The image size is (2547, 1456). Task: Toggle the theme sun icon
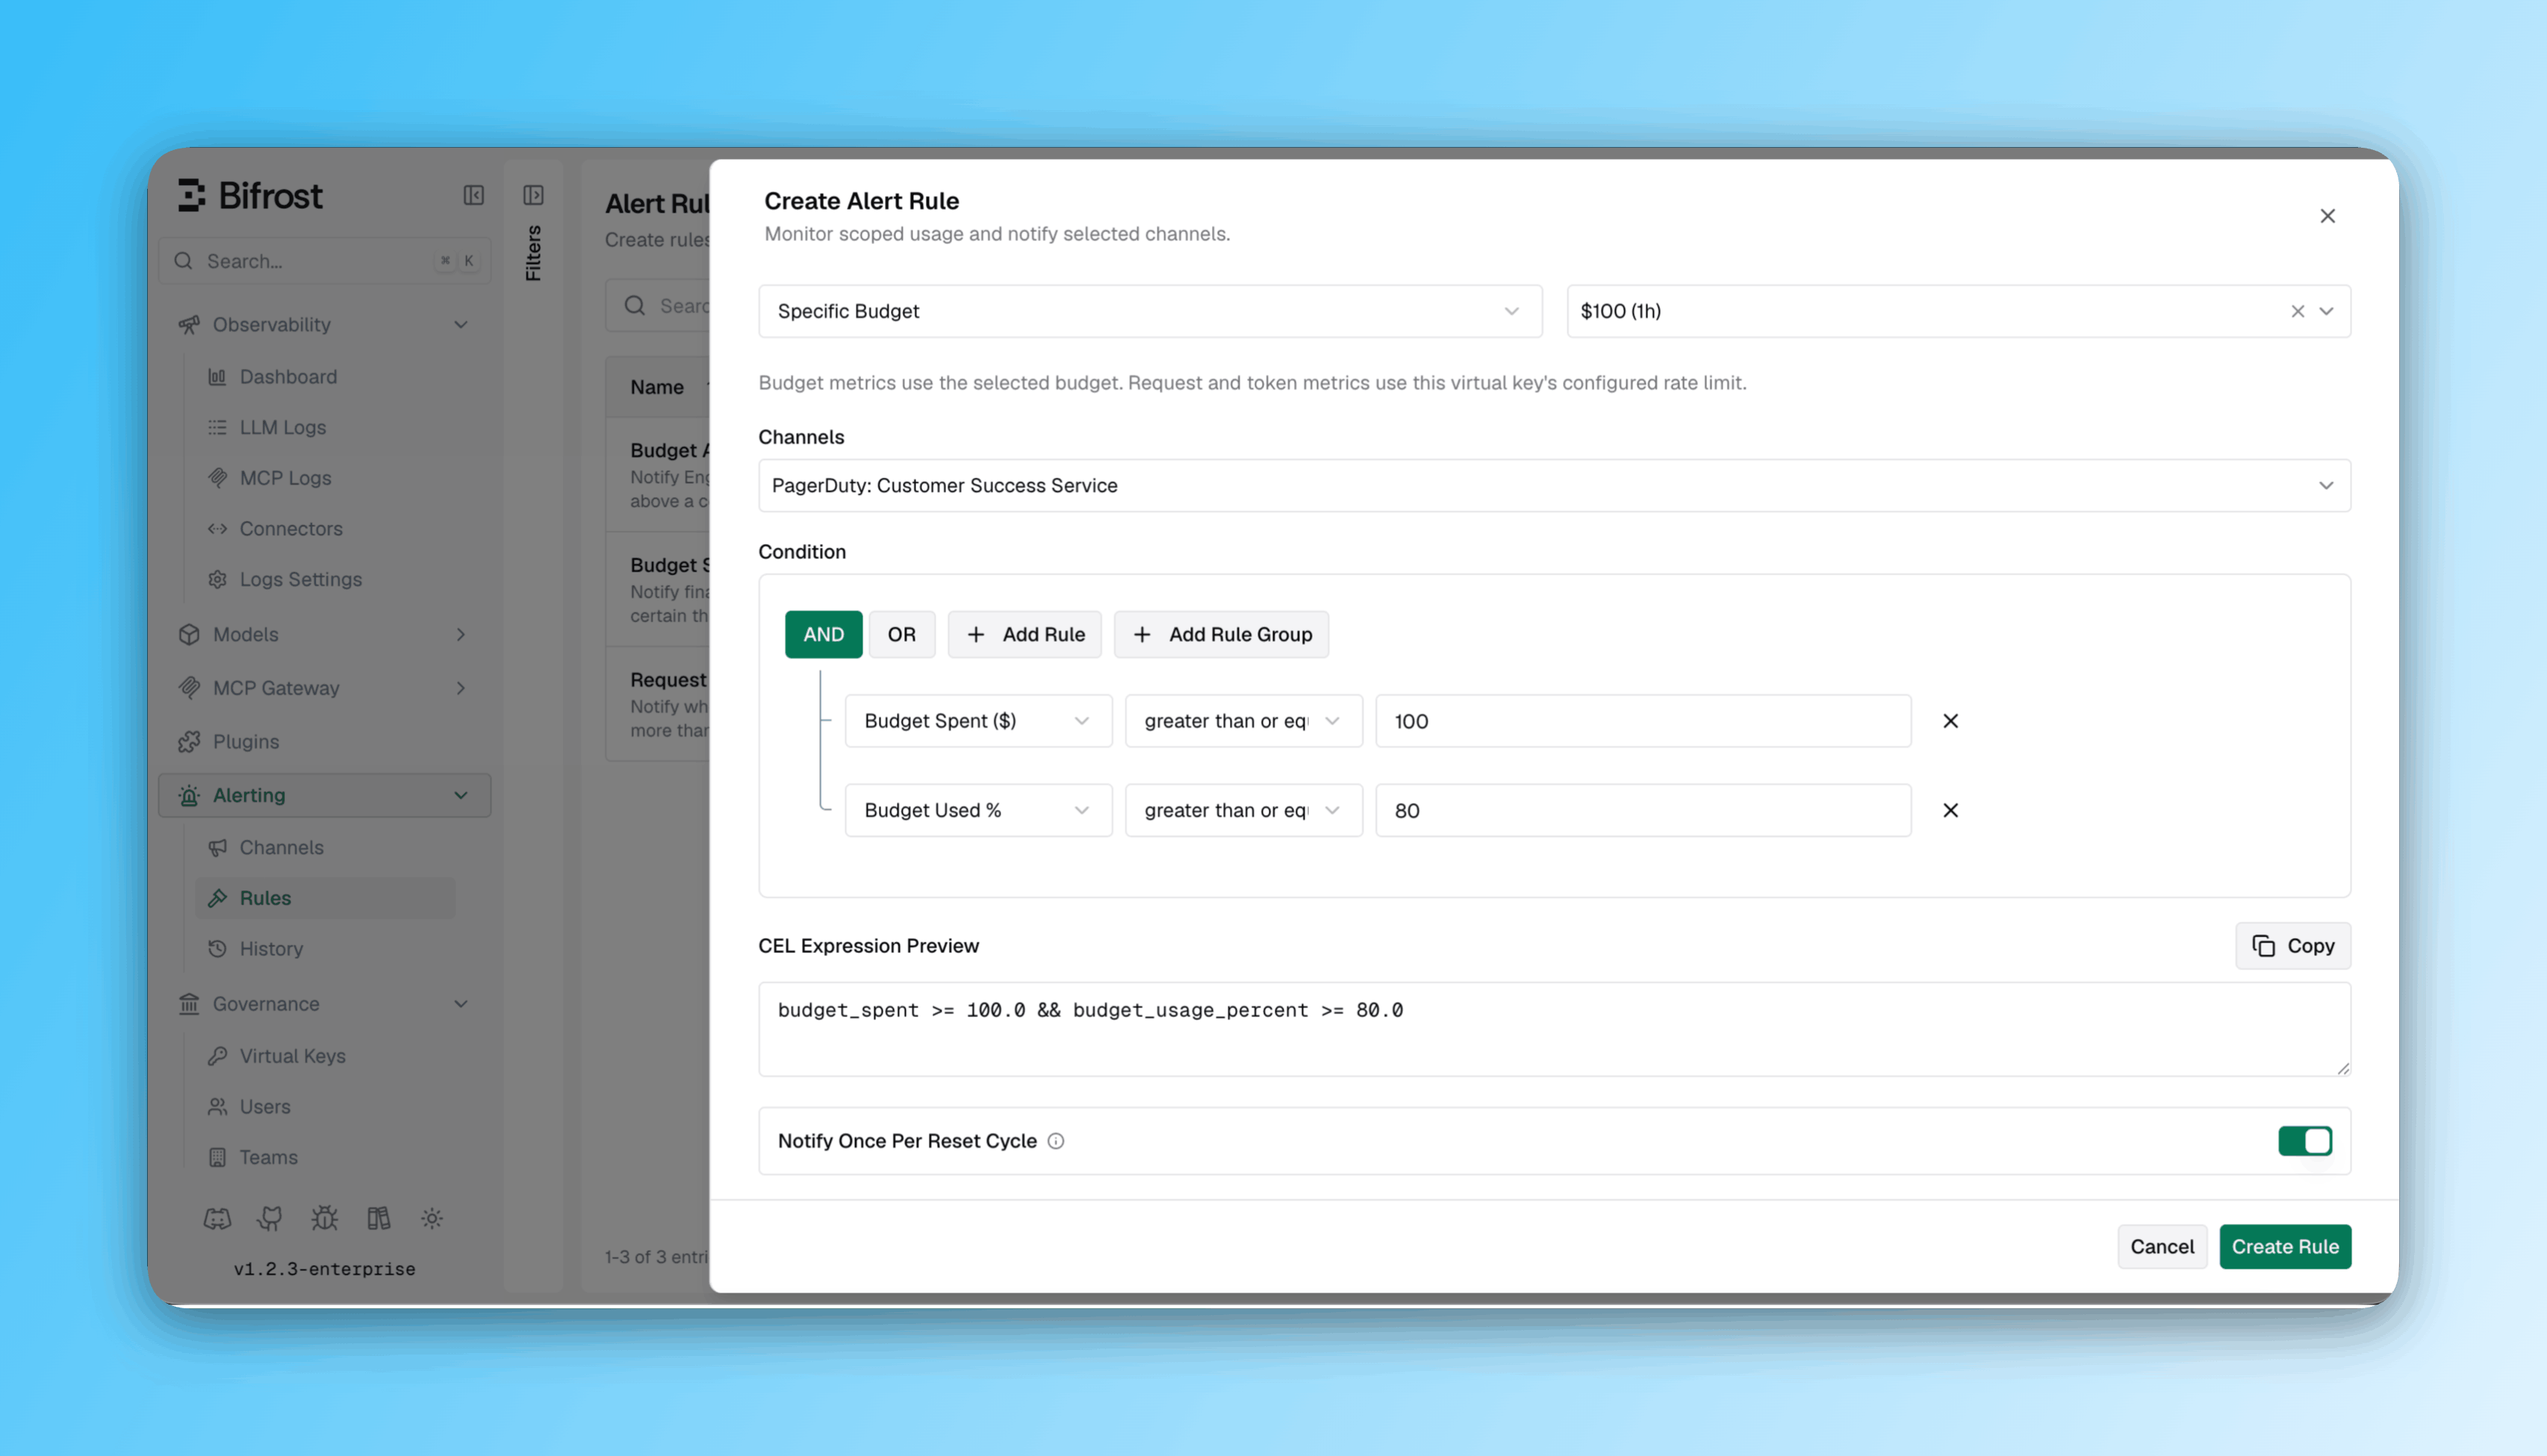tap(432, 1218)
